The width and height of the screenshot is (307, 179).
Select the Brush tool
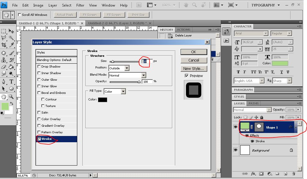pos(11,53)
